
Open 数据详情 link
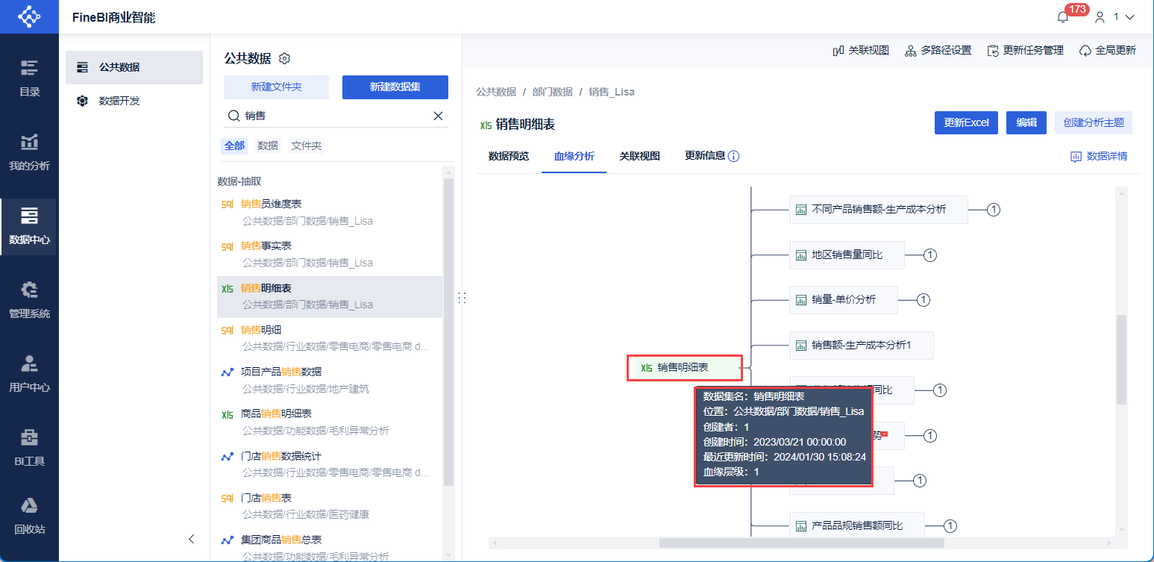click(x=1099, y=157)
